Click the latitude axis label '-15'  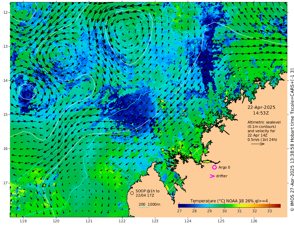[5, 115]
